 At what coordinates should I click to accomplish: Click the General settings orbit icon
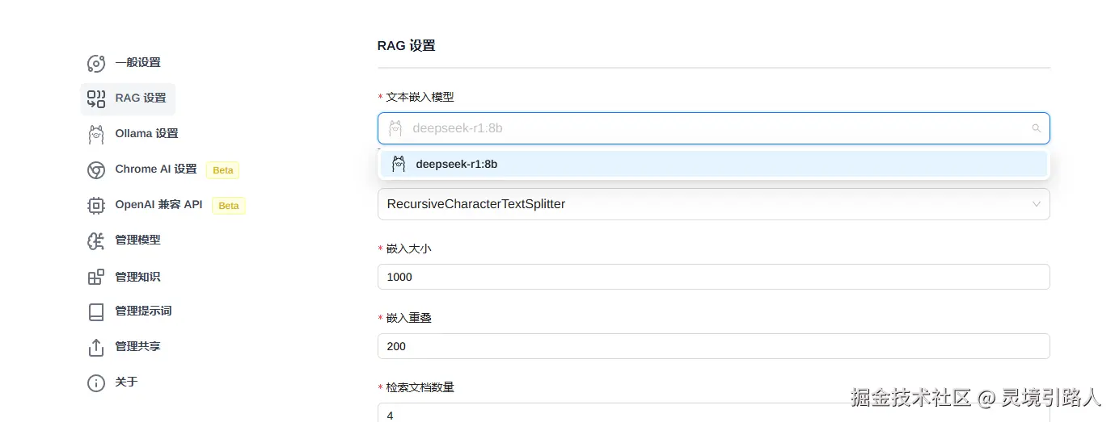96,64
